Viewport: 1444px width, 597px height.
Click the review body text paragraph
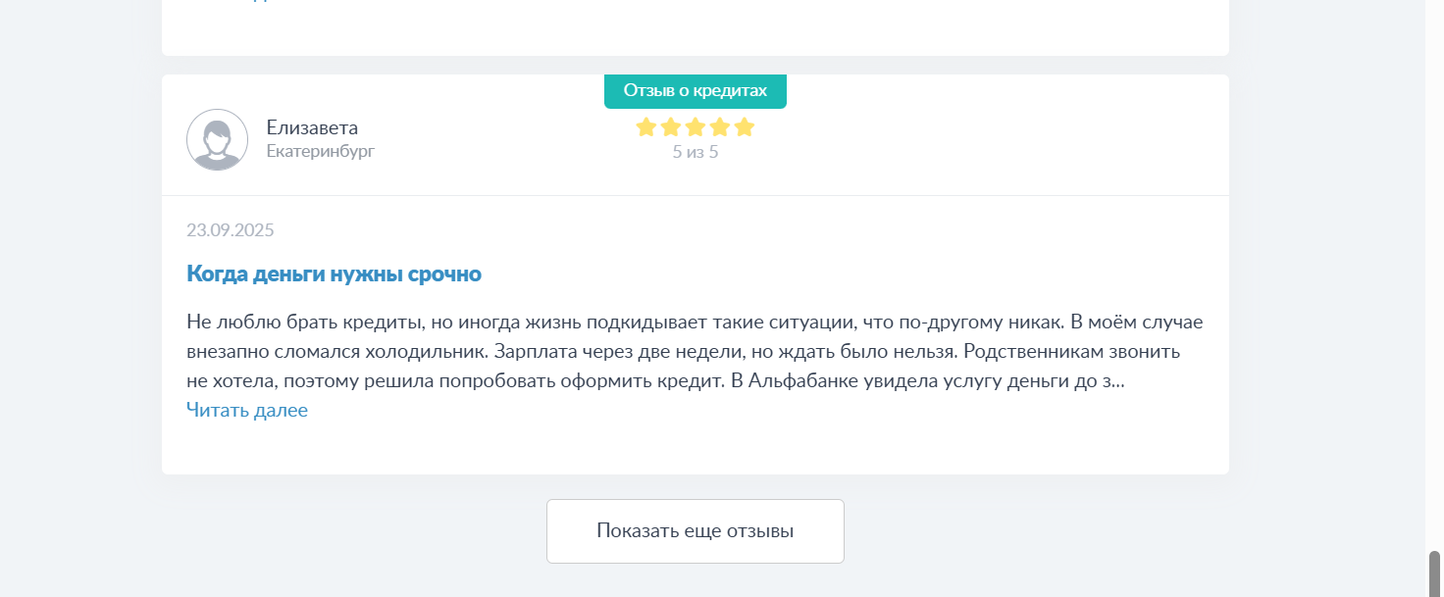click(695, 352)
